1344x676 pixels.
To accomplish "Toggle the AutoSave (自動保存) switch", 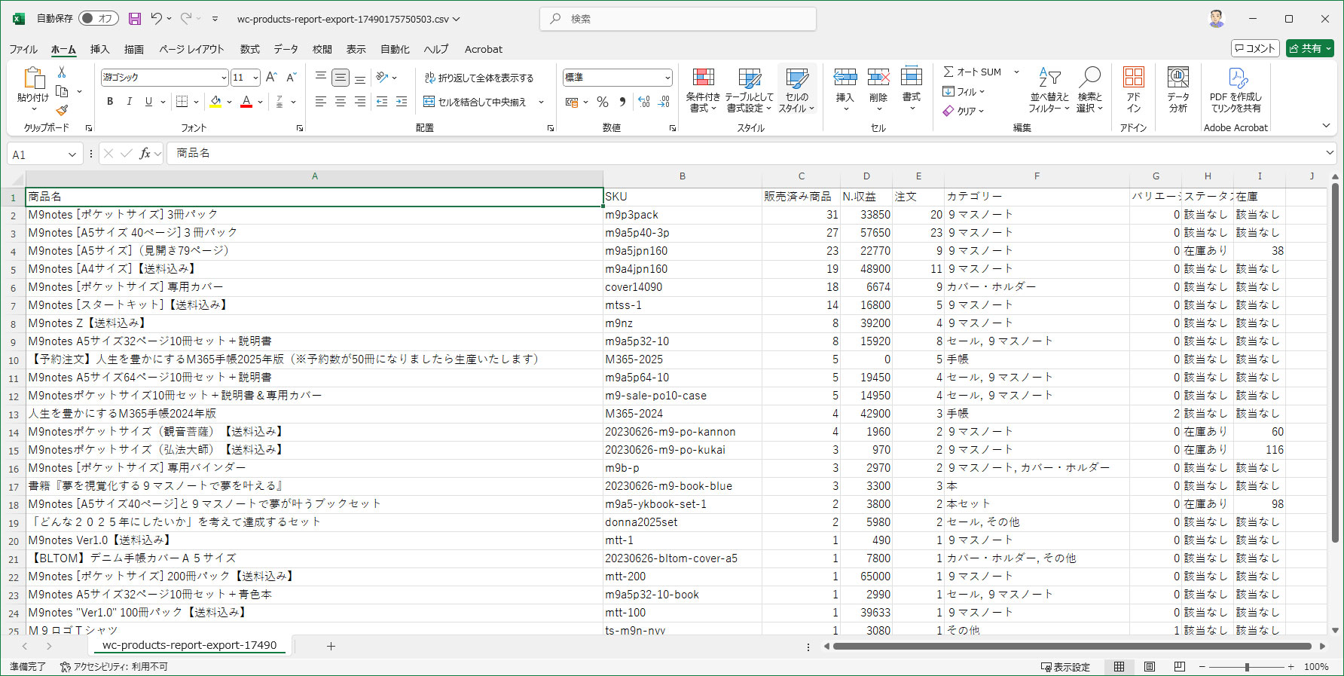I will pyautogui.click(x=99, y=19).
